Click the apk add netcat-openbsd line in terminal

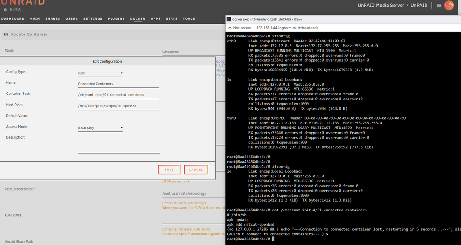tap(251, 224)
